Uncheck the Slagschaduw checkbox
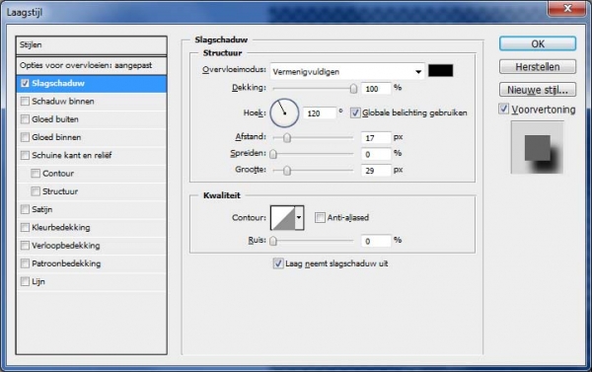The height and width of the screenshot is (372, 592). coord(25,84)
